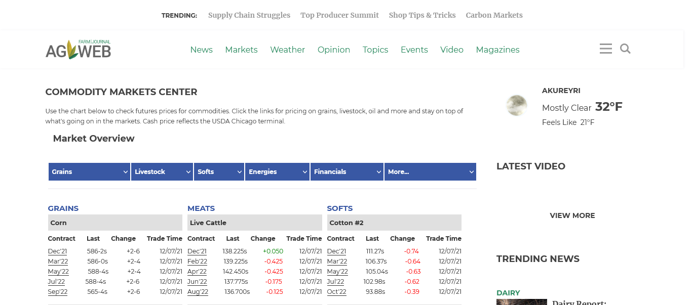Open the hamburger menu icon
This screenshot has height=305, width=692.
(x=605, y=49)
